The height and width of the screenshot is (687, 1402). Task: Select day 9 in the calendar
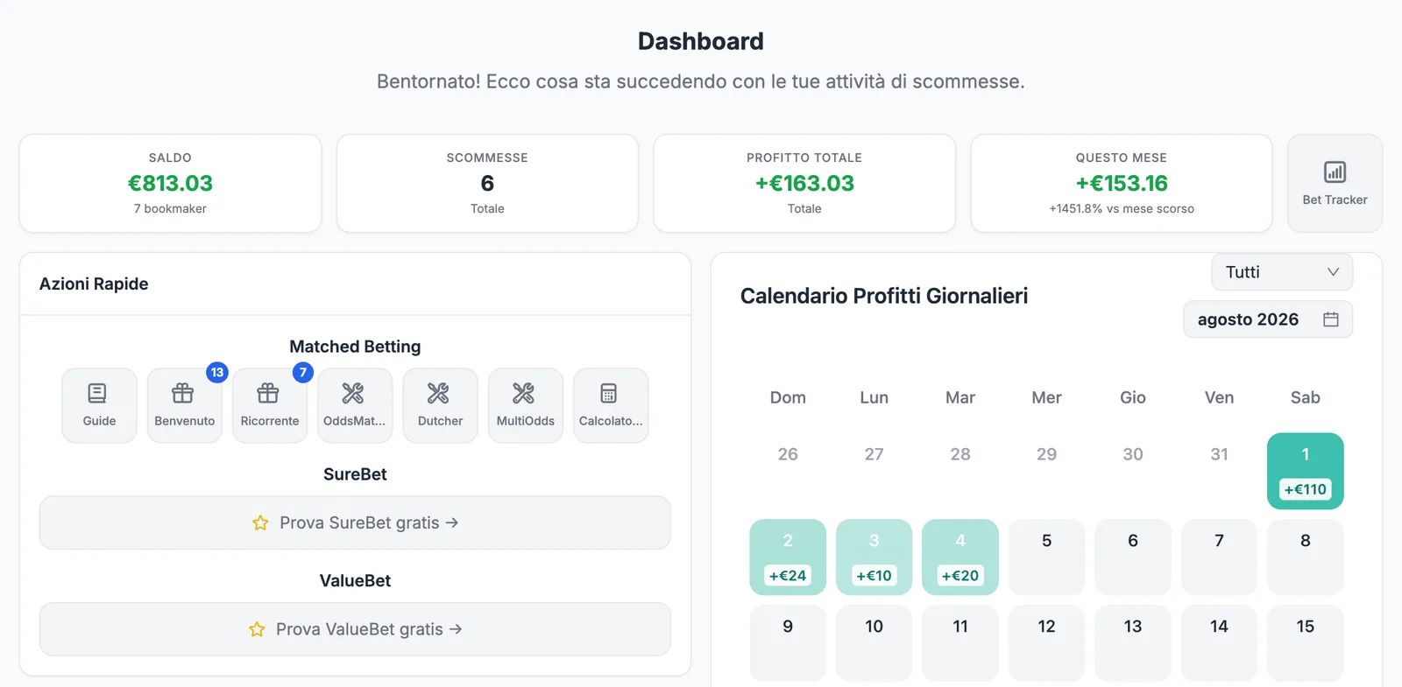[788, 643]
